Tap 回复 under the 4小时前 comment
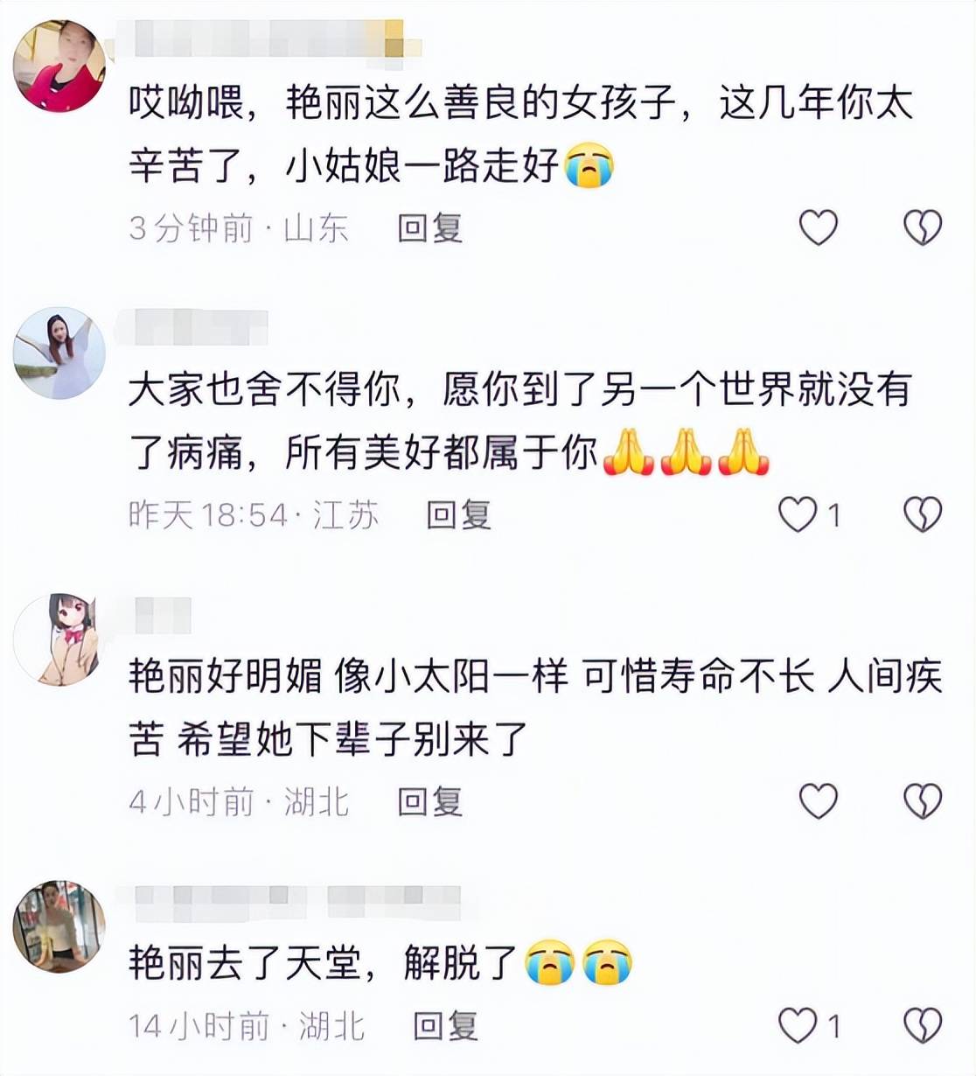The width and height of the screenshot is (976, 1076). (x=429, y=800)
